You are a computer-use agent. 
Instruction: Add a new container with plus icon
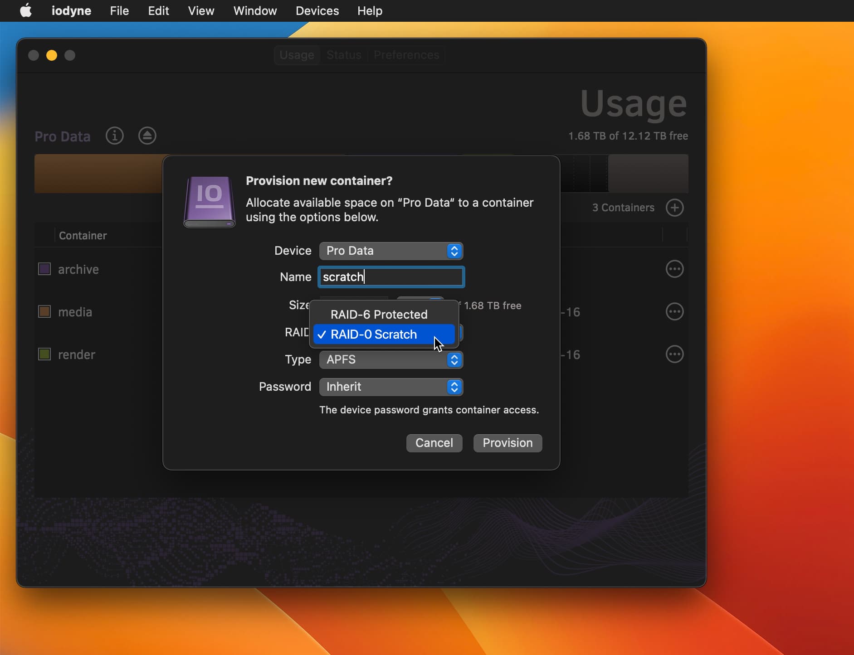674,208
